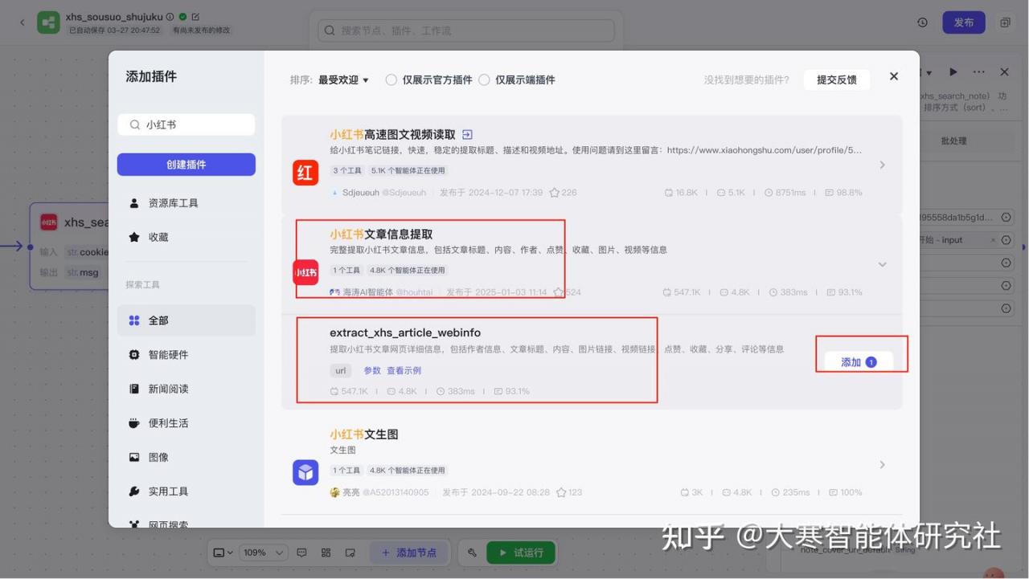1029x579 pixels.
Task: Select the 图像 category
Action: pyautogui.click(x=187, y=457)
